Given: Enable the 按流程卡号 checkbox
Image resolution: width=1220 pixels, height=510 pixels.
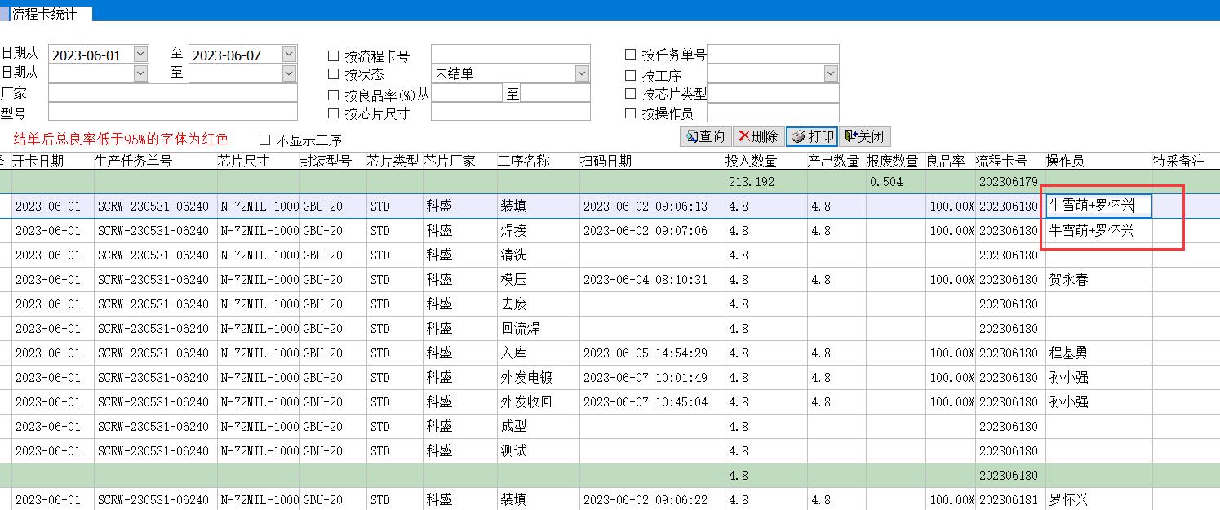Looking at the screenshot, I should coord(333,56).
